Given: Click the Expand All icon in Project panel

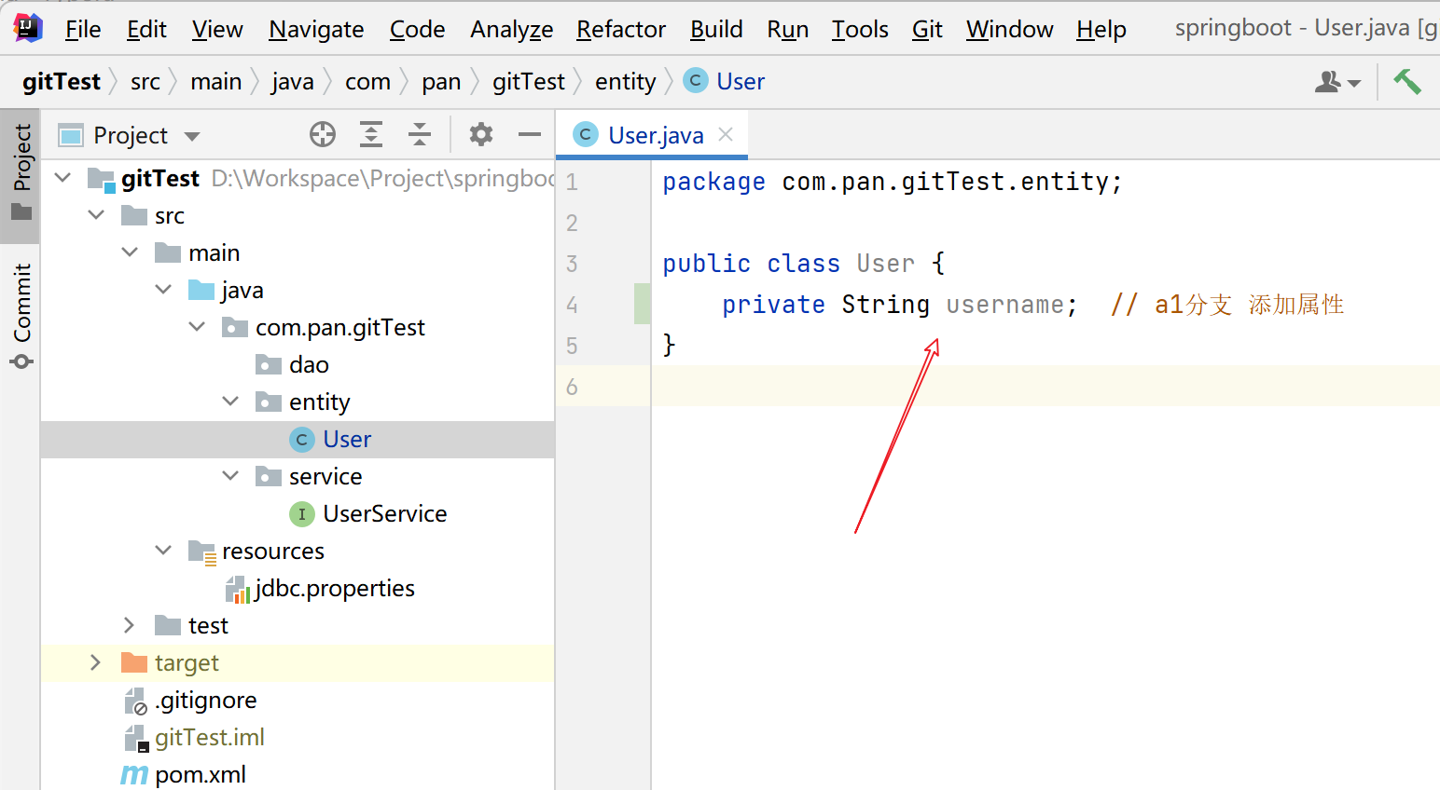Looking at the screenshot, I should 371,135.
